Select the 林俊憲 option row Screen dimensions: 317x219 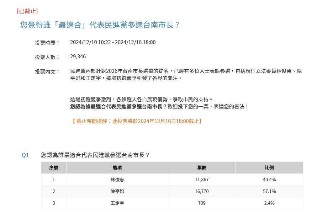[x=172, y=180]
